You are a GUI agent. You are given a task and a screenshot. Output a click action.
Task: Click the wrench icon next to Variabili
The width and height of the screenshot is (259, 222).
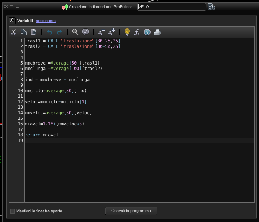(x=11, y=21)
